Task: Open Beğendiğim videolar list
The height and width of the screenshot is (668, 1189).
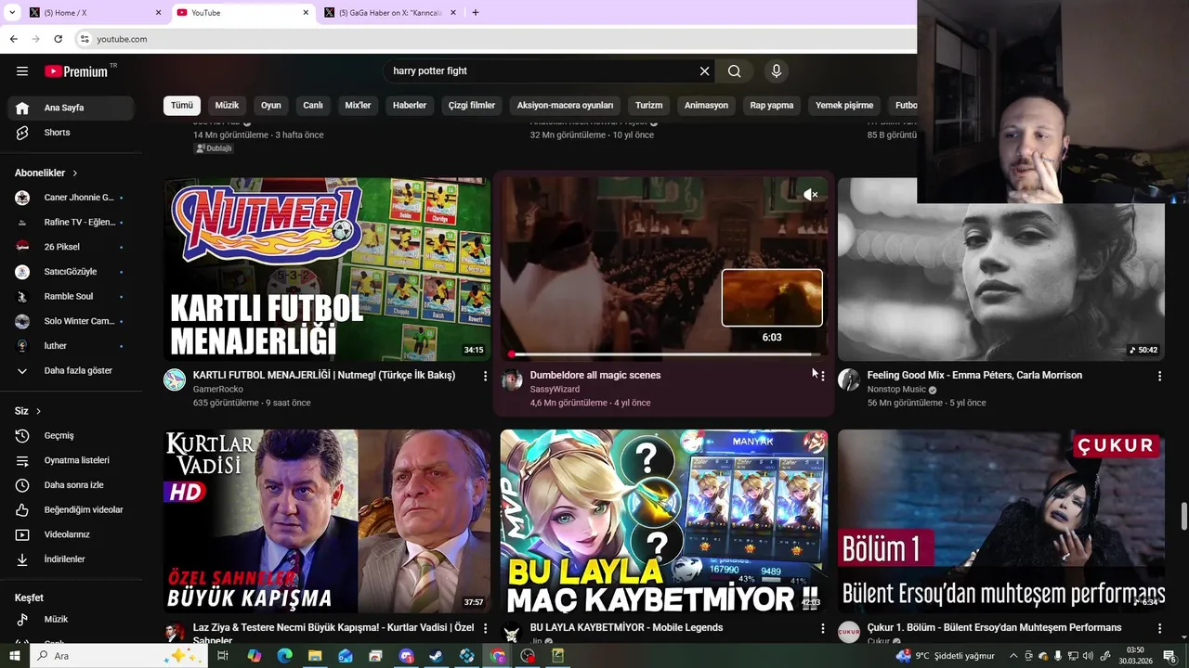Action: click(x=72, y=510)
